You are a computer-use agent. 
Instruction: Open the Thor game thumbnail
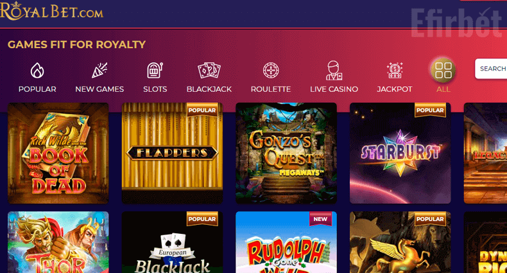[58, 242]
